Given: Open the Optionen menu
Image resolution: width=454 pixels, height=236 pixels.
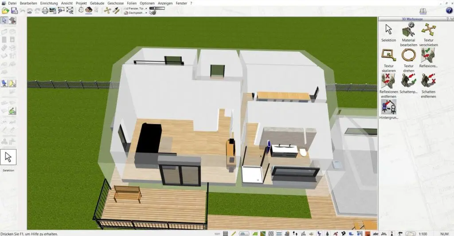Looking at the screenshot, I should [x=147, y=3].
